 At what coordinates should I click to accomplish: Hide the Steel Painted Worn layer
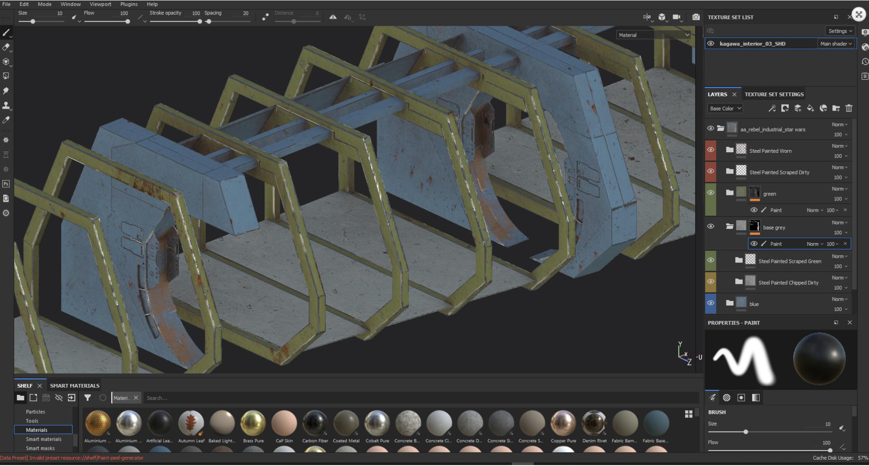pyautogui.click(x=711, y=150)
